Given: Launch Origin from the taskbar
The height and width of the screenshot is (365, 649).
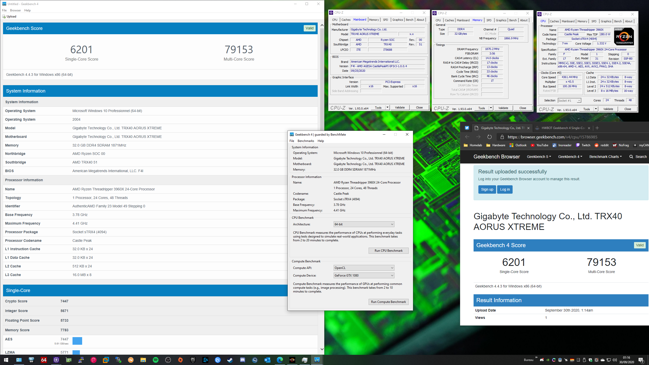Looking at the screenshot, I should click(181, 360).
